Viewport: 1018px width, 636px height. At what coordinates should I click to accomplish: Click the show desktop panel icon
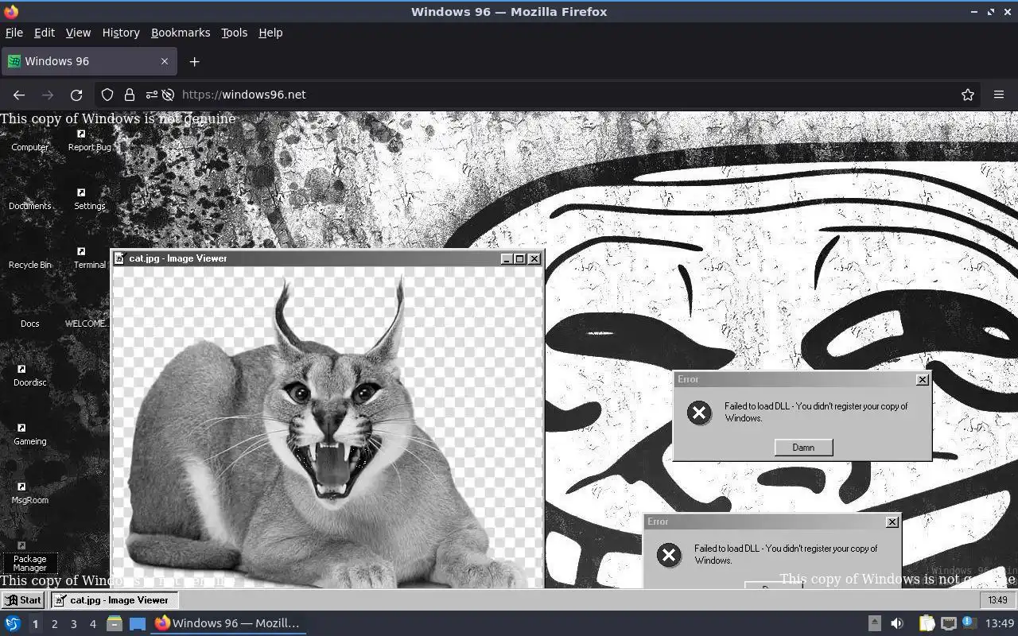coord(138,623)
